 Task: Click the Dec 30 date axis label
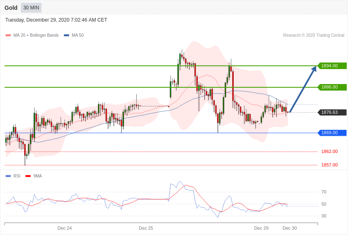click(289, 228)
